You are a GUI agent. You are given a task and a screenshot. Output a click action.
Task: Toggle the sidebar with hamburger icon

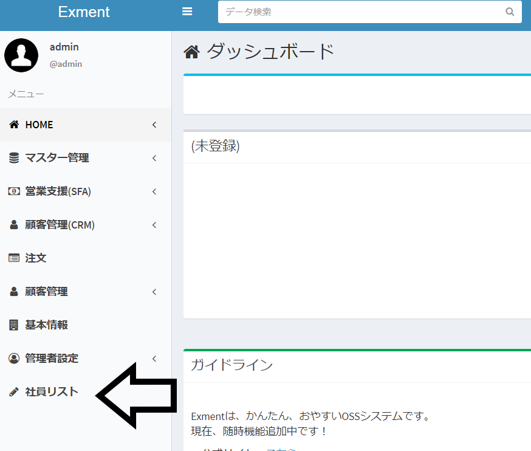point(187,12)
